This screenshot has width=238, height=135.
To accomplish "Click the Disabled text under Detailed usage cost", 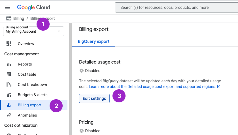I will [x=93, y=71].
